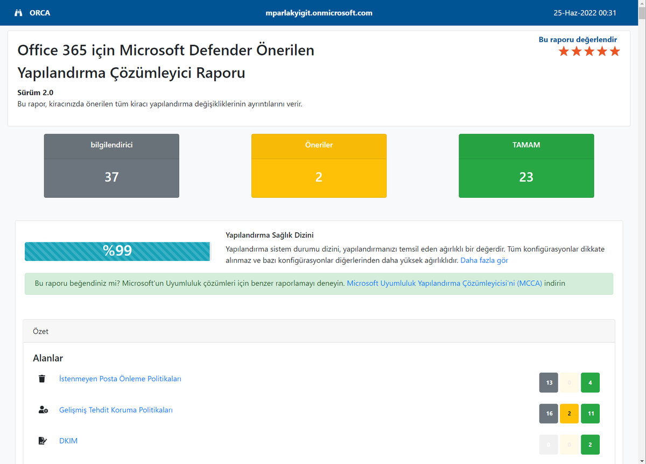Click the ORCA title text
The image size is (646, 464).
[40, 13]
